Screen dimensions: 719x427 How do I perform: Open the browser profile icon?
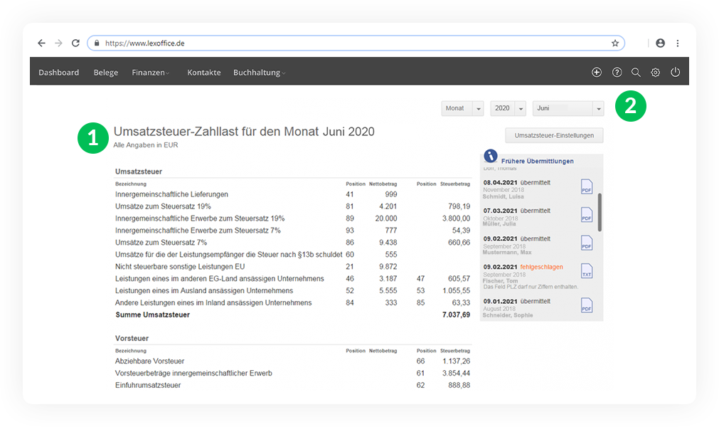pyautogui.click(x=660, y=43)
